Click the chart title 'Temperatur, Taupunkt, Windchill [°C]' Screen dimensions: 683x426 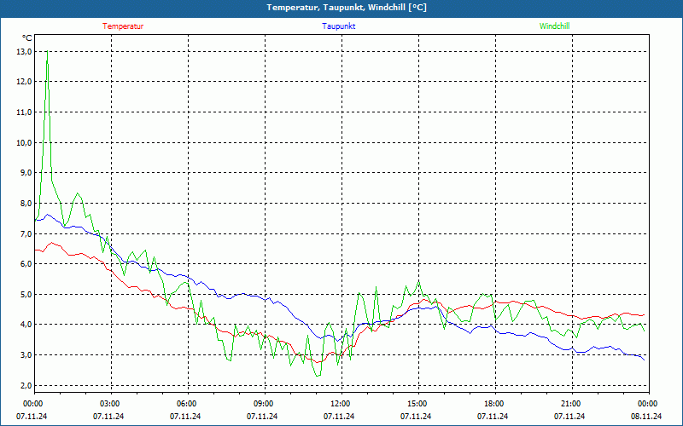(347, 8)
